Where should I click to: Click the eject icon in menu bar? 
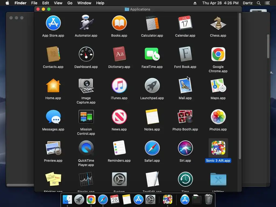195,3
